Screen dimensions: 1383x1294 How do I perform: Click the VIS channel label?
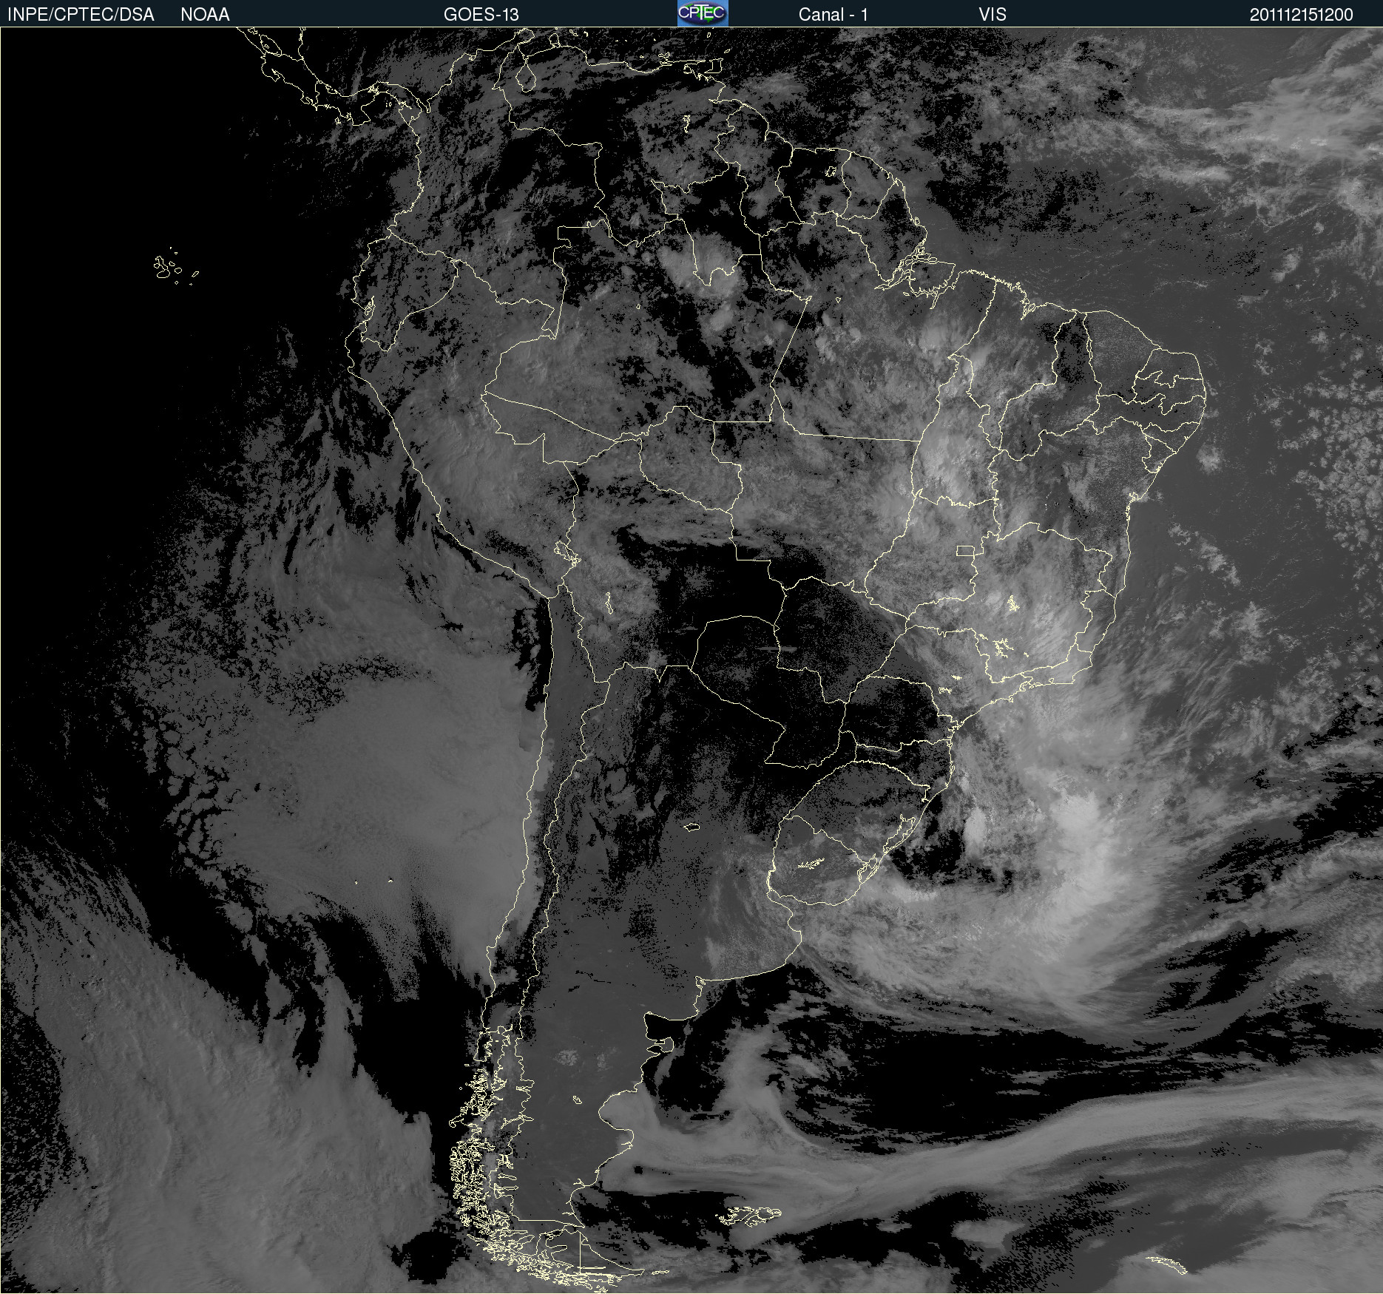click(993, 15)
